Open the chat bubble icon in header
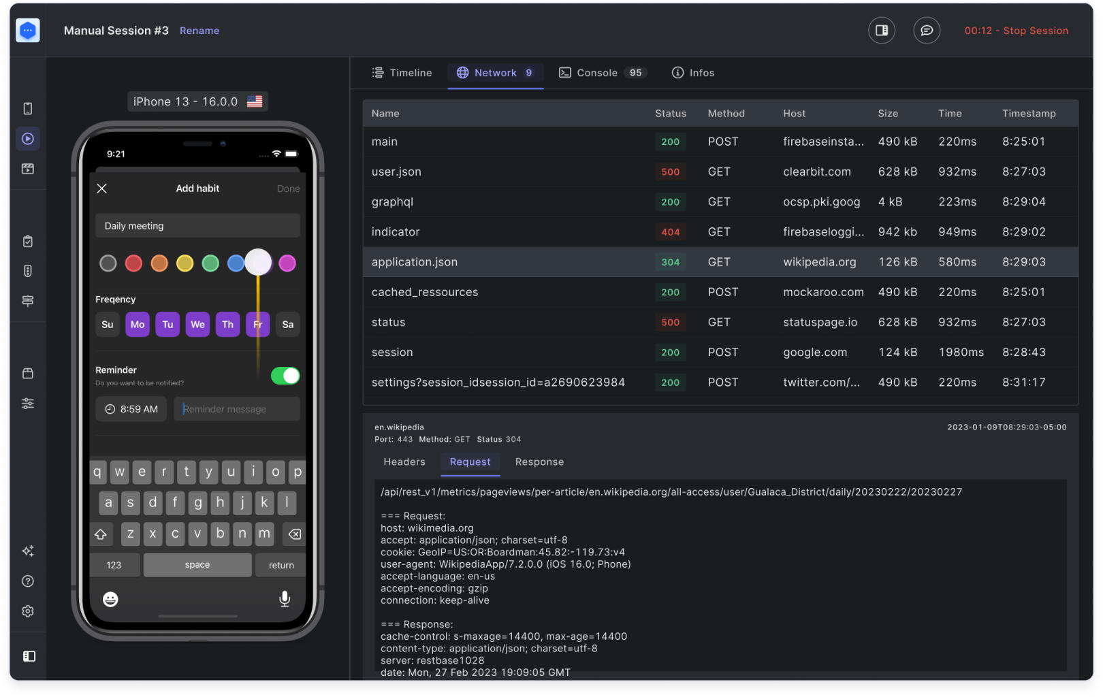 click(x=927, y=31)
